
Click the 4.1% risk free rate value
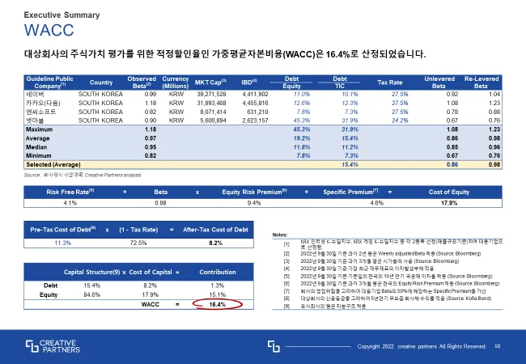pos(70,203)
